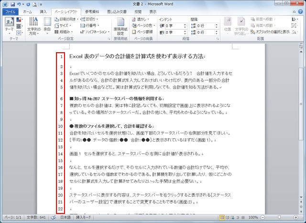Viewport: 306px width, 223px height.
Task: Click the 原稿用紙設定 button
Action: tap(120, 26)
